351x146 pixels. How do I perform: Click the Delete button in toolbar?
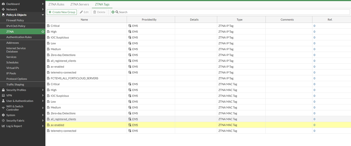pyautogui.click(x=99, y=12)
